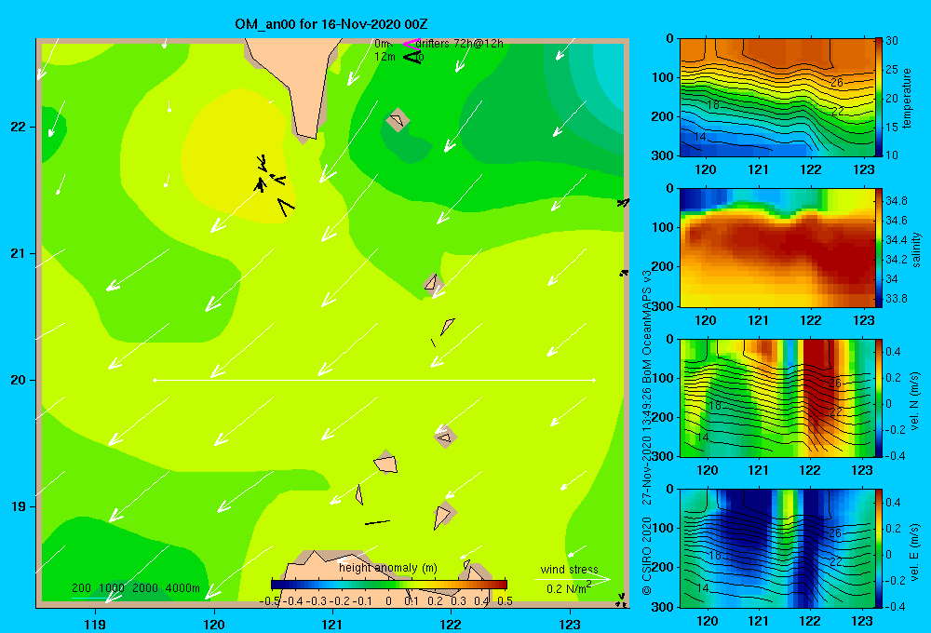Click the vel. E color scale bar
The height and width of the screenshot is (633, 931).
(879, 548)
